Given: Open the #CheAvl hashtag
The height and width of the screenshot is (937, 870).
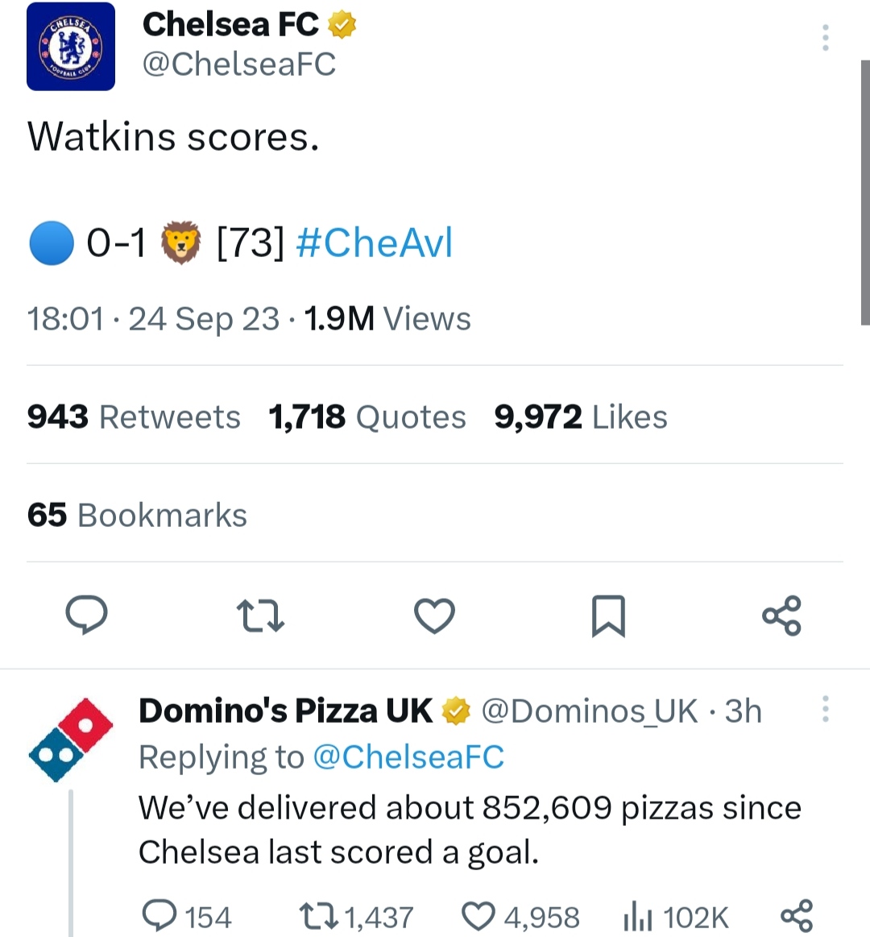Looking at the screenshot, I should point(375,243).
